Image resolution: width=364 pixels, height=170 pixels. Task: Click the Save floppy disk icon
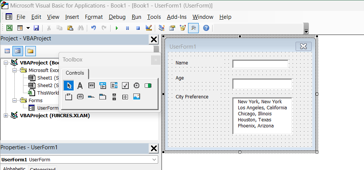[x=36, y=28]
